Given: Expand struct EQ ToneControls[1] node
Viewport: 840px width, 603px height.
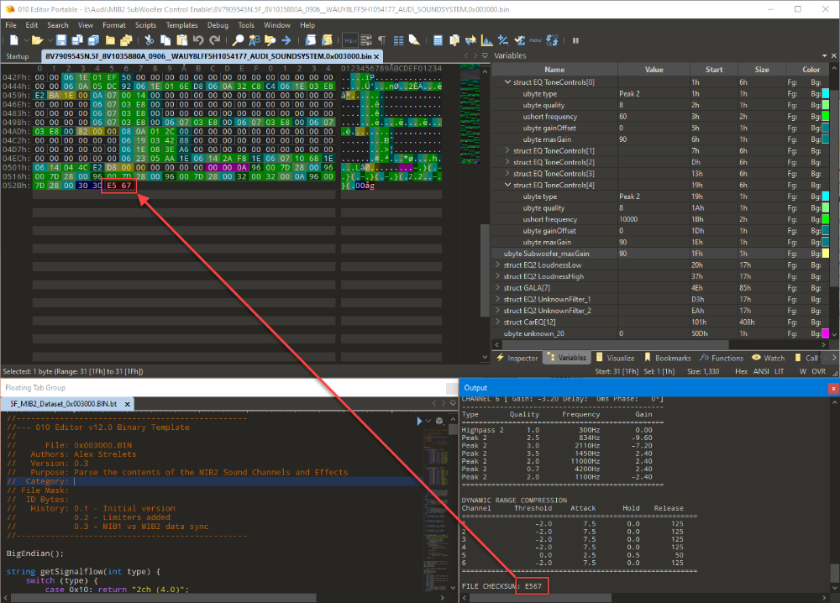Looking at the screenshot, I should tap(507, 150).
